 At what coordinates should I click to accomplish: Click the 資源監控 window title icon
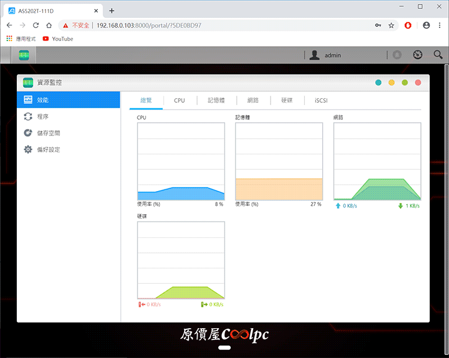(x=28, y=83)
